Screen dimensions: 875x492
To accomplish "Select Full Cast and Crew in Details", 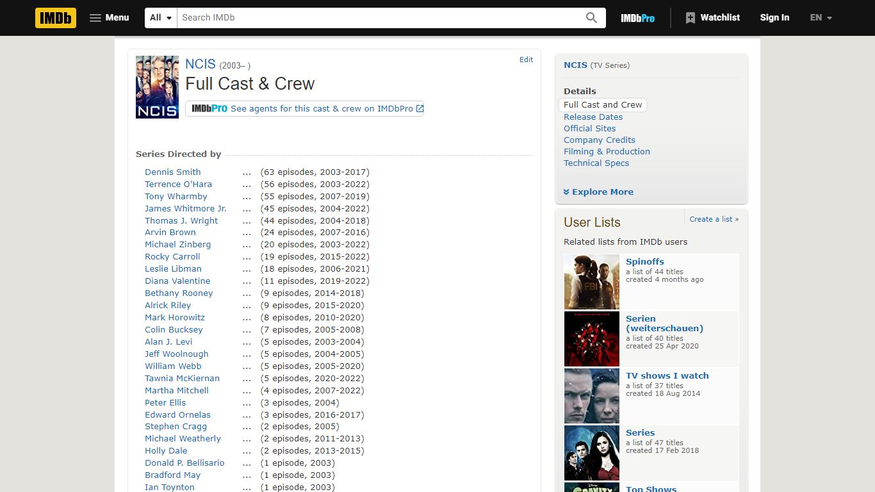I will click(603, 104).
